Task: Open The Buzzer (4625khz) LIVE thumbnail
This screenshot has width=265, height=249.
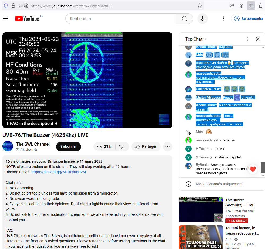Action: pyautogui.click(x=201, y=210)
